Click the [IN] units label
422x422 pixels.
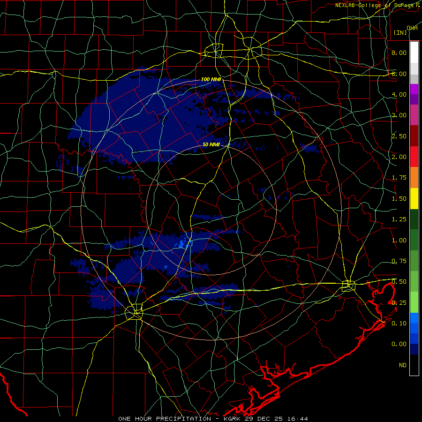tap(400, 32)
